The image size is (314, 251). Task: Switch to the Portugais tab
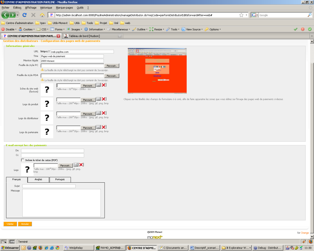click(x=60, y=179)
